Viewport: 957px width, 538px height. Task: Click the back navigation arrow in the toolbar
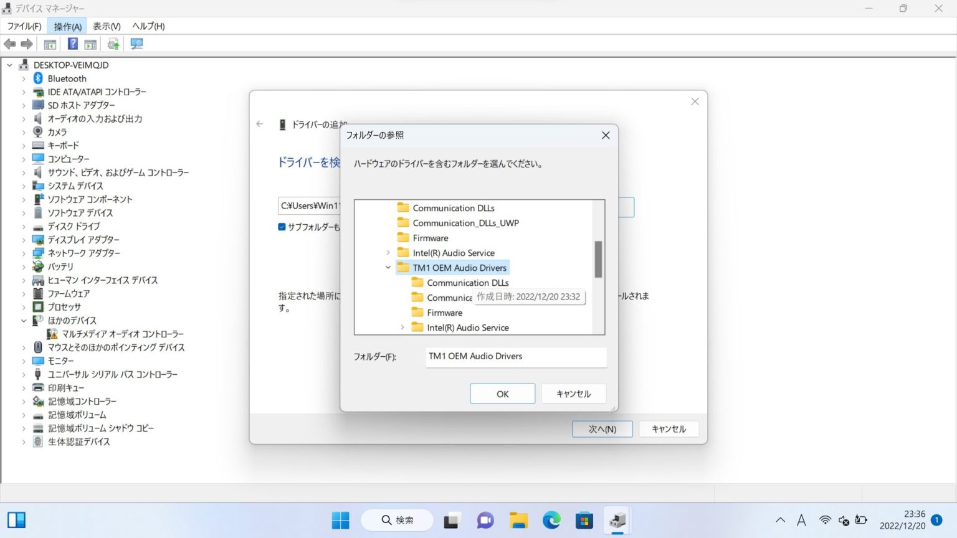coord(9,44)
